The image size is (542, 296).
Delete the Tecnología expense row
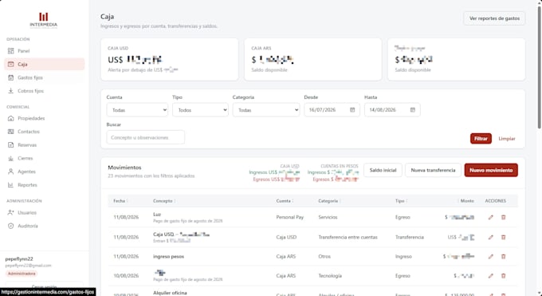coord(503,276)
